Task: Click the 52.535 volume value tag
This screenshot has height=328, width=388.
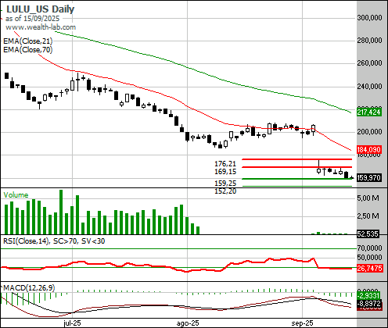Action: pos(368,234)
